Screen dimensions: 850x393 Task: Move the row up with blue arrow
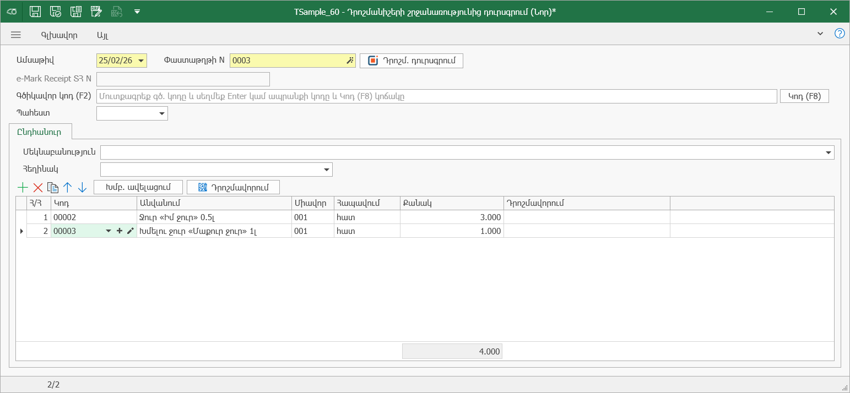click(68, 188)
